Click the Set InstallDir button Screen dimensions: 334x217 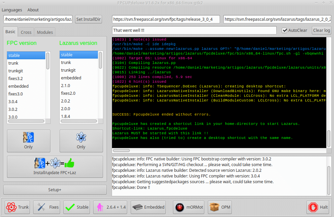pos(88,19)
